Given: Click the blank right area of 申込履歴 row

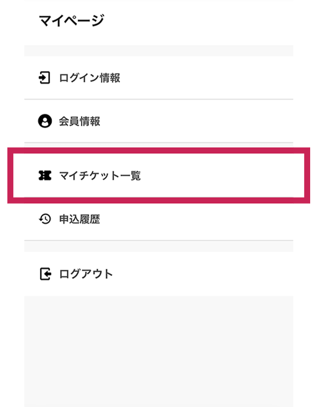Looking at the screenshot, I should 221,219.
